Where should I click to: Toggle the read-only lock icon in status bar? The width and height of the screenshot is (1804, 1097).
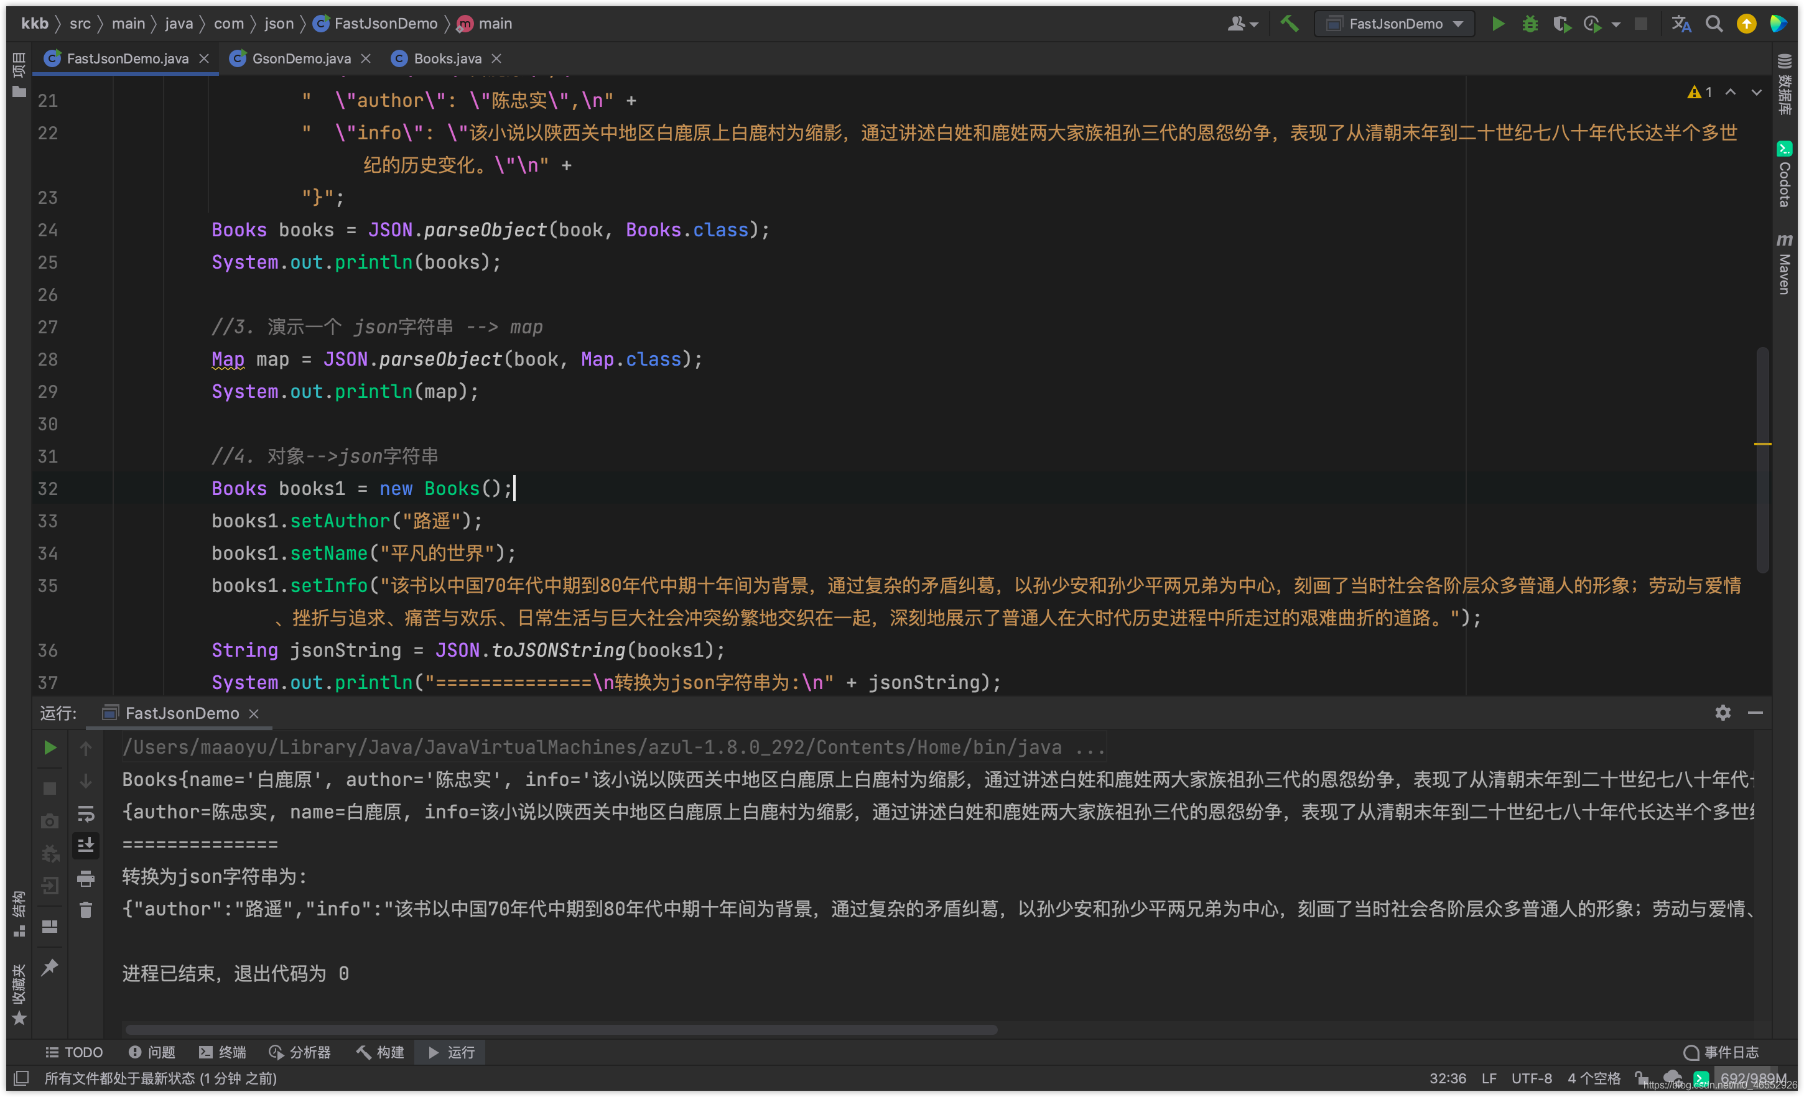point(1642,1078)
